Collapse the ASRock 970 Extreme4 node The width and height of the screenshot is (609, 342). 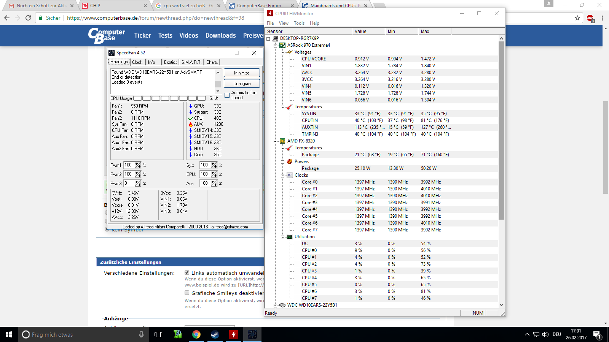[x=276, y=45]
